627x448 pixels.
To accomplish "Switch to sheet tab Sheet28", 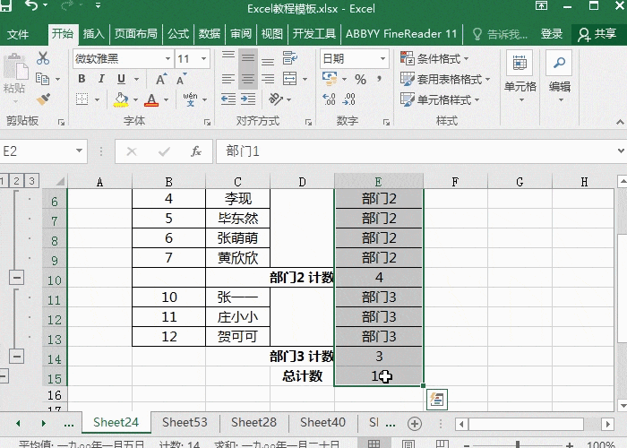I will (x=253, y=422).
